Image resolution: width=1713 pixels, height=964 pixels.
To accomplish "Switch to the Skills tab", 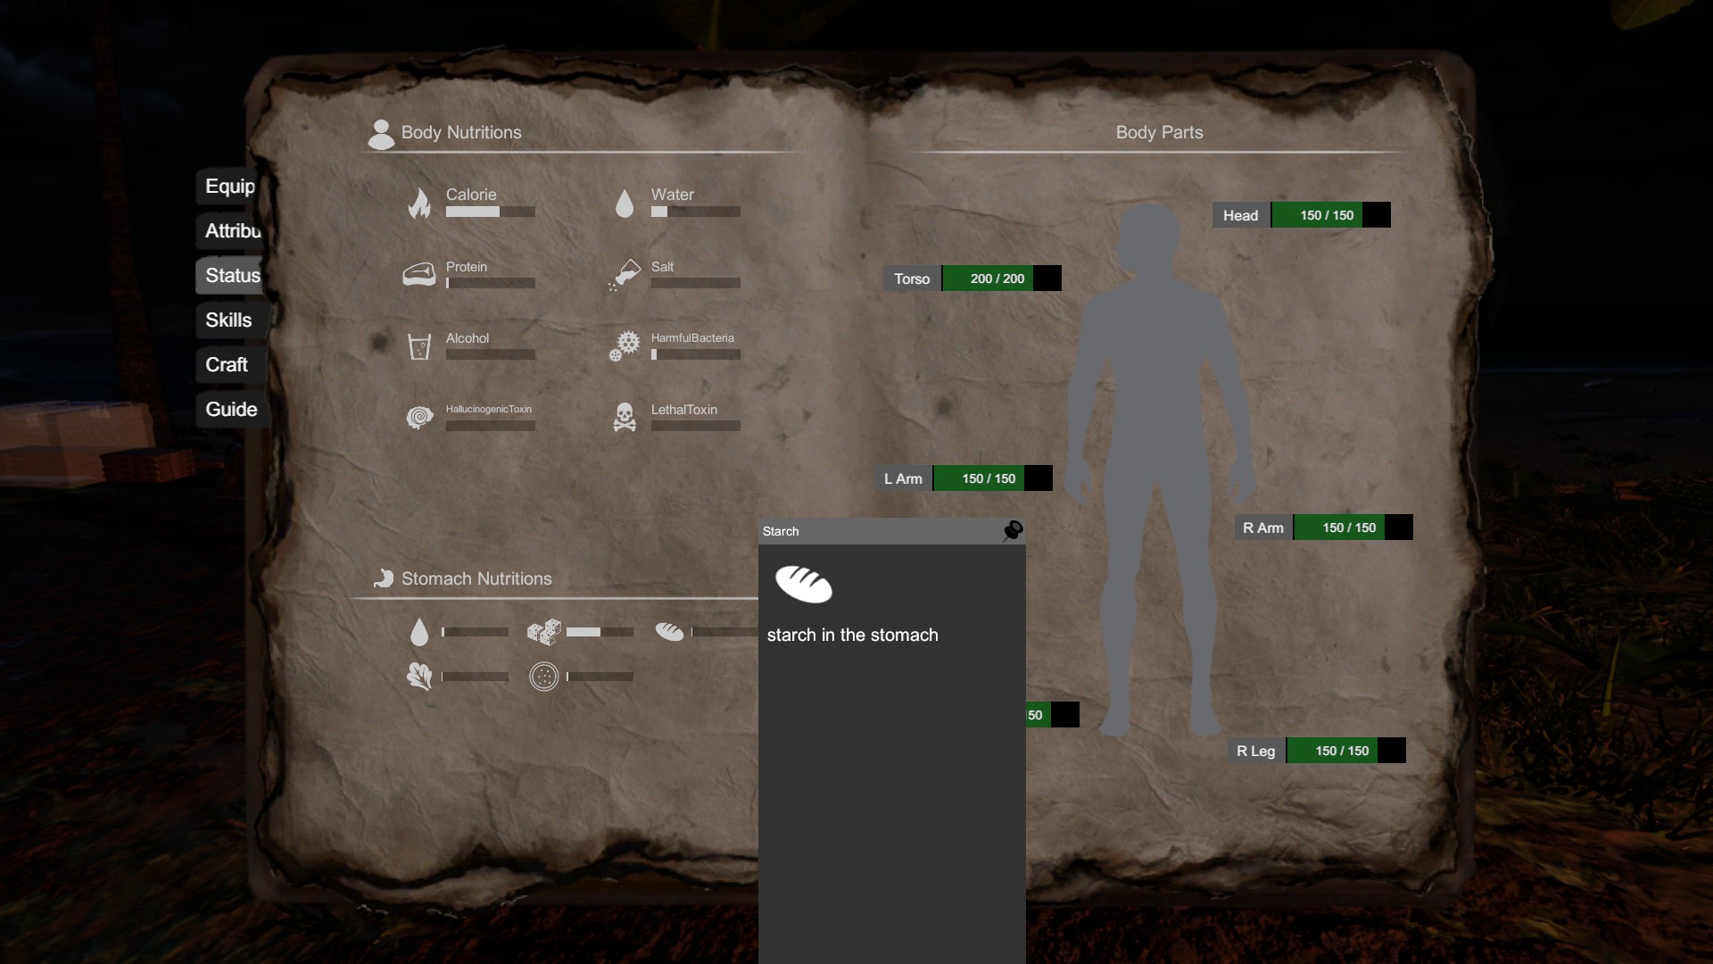I will click(x=229, y=320).
